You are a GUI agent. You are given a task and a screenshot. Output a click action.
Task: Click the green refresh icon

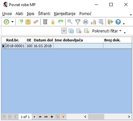(6, 22)
